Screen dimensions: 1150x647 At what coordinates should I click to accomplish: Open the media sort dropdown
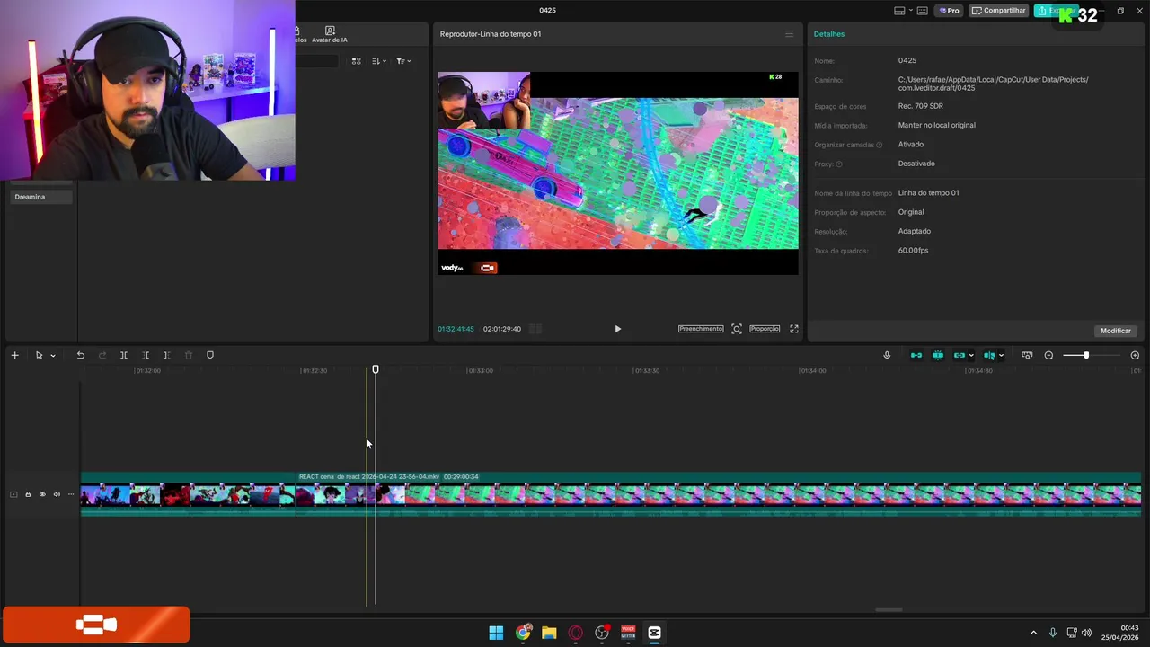[379, 61]
